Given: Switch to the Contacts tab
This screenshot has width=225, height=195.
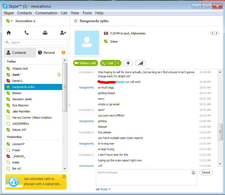Looking at the screenshot, I should pyautogui.click(x=20, y=53).
